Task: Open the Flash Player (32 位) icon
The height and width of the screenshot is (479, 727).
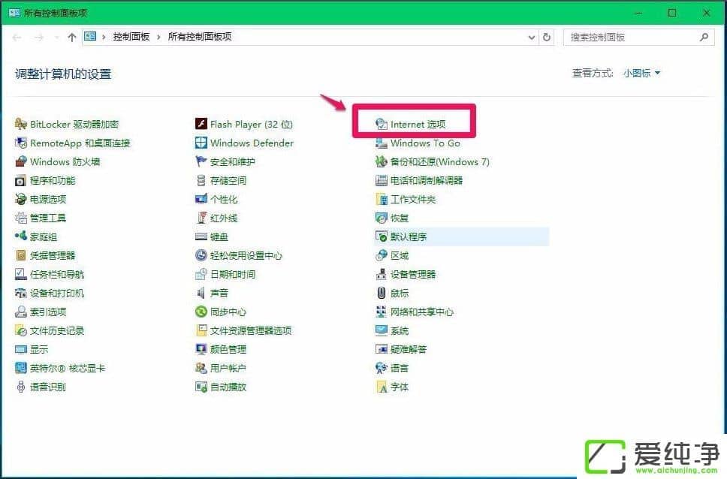Action: pos(201,124)
